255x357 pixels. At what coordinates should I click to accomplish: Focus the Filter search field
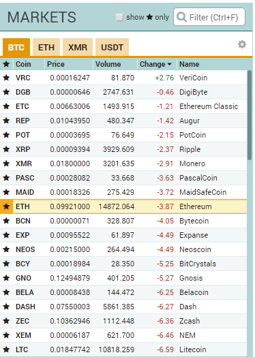click(209, 17)
